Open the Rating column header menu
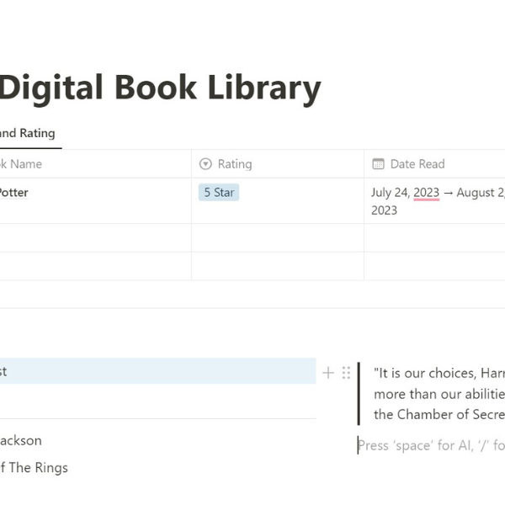 tap(234, 164)
